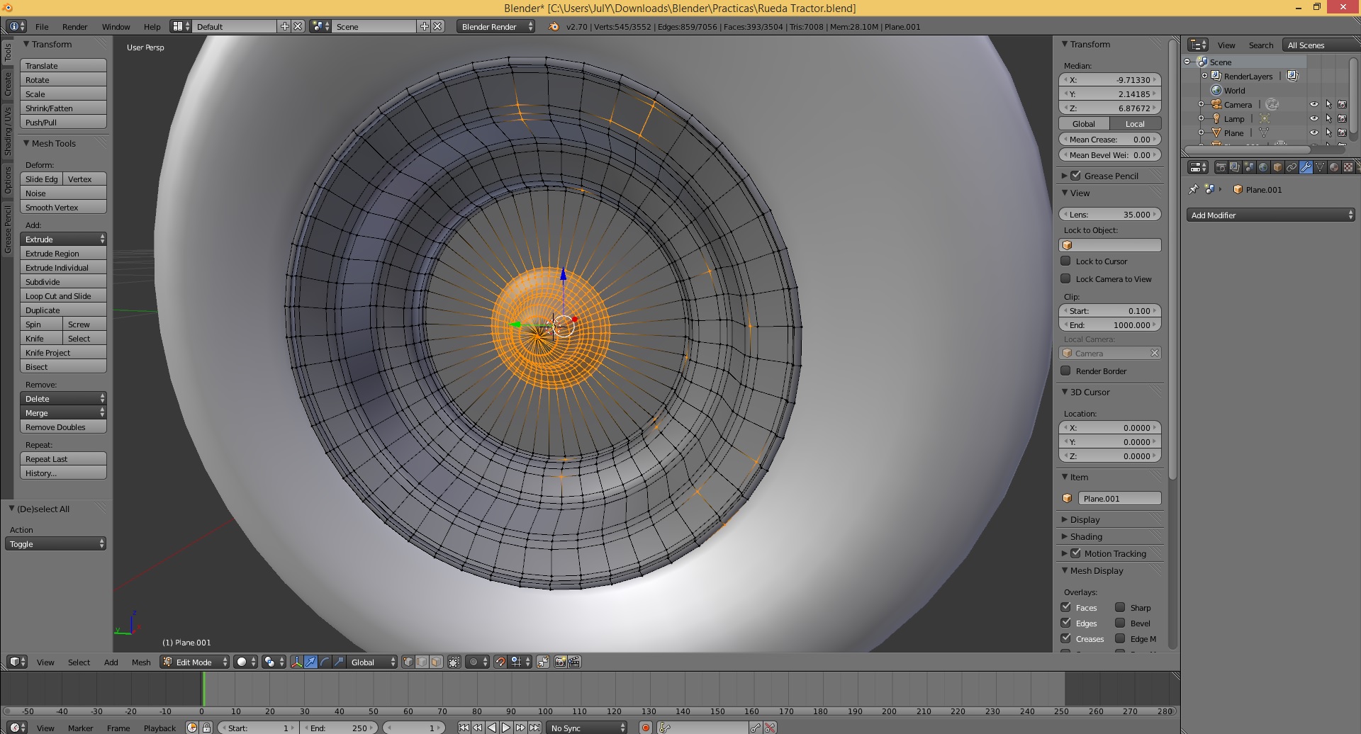Screen dimensions: 1361x734
Task: Open the Add Modifier dropdown
Action: [x=1270, y=215]
